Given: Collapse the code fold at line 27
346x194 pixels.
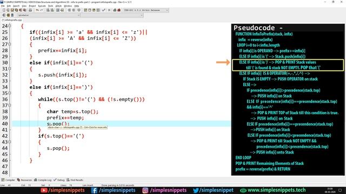Looking at the screenshot, I should (x=10, y=44).
